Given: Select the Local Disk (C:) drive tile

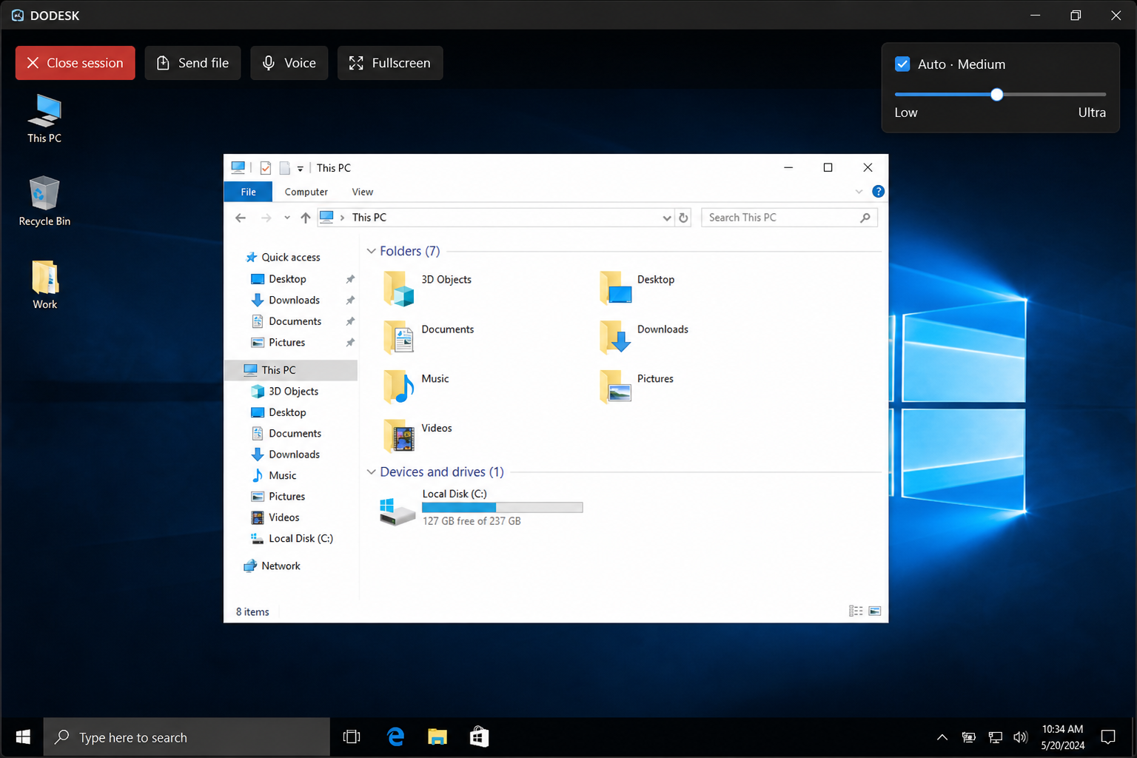Looking at the screenshot, I should tap(480, 508).
